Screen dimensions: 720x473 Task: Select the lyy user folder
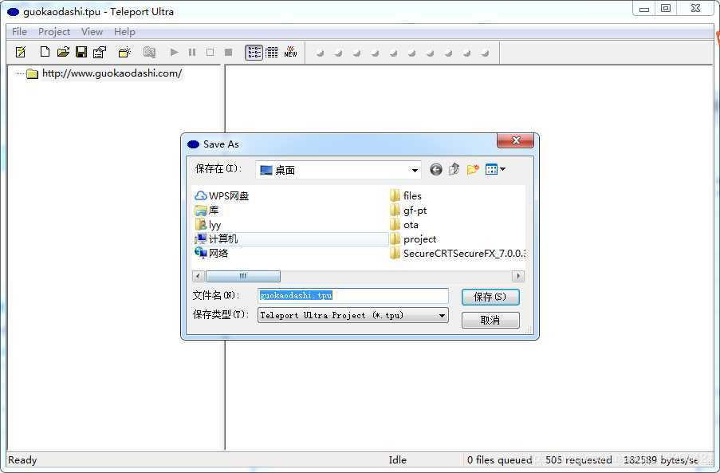tap(208, 225)
